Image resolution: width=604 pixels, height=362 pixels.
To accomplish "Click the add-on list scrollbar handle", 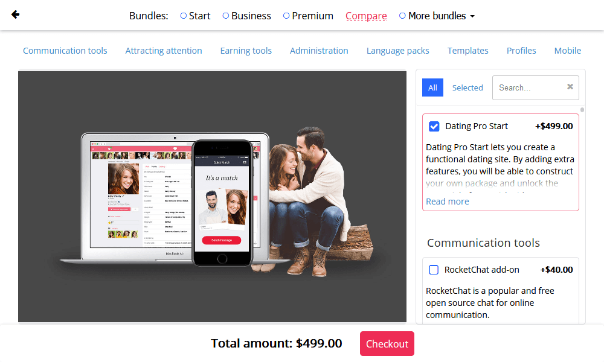I will pos(582,110).
